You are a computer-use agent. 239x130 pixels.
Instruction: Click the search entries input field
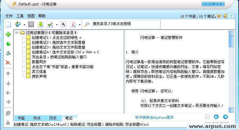point(126,24)
